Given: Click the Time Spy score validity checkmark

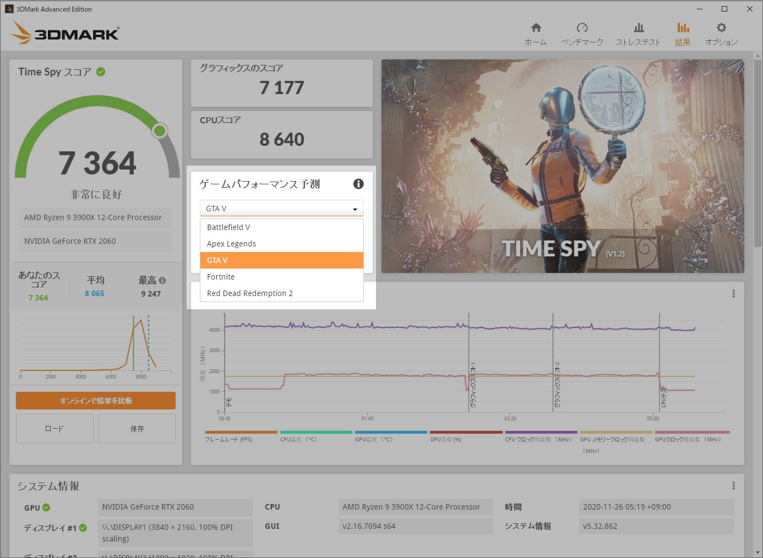Looking at the screenshot, I should 100,71.
